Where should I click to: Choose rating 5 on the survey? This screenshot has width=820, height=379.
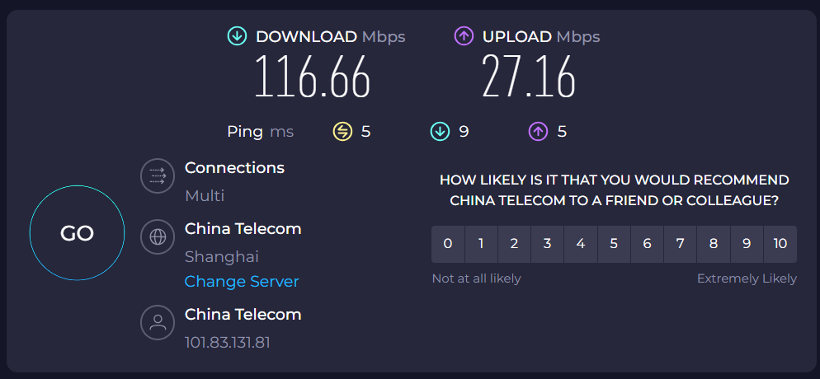(614, 244)
